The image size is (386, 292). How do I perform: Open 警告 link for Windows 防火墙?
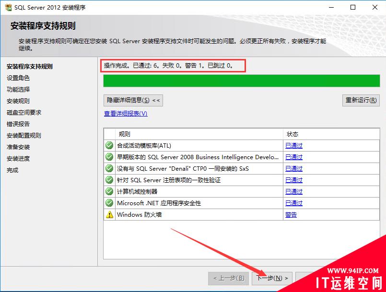[x=291, y=215]
